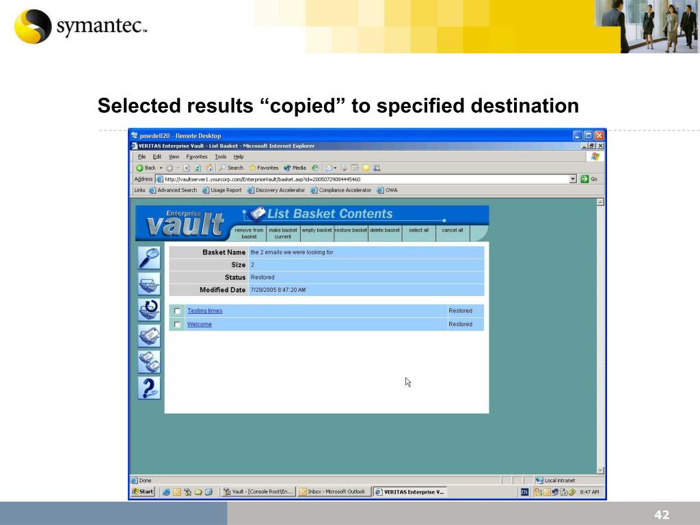Viewport: 700px width, 525px height.
Task: Open the Back button history dropdown arrow
Action: pyautogui.click(x=161, y=168)
